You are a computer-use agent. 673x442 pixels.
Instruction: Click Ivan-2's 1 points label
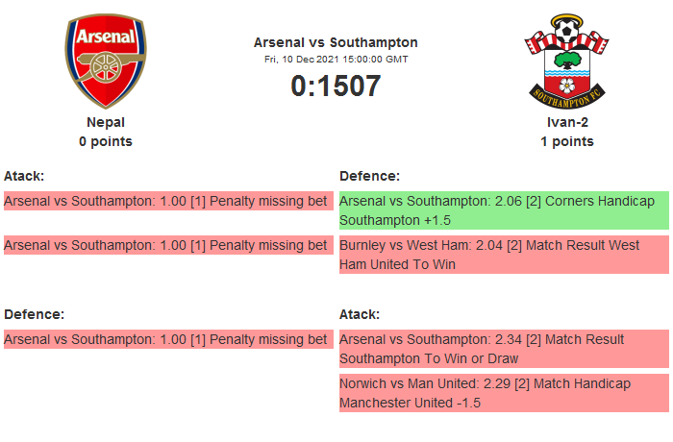pyautogui.click(x=566, y=141)
